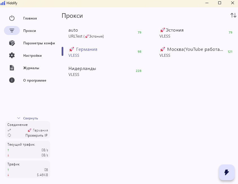This screenshot has height=184, width=238.
Task: Close the Hiddify window
Action: [232, 3]
